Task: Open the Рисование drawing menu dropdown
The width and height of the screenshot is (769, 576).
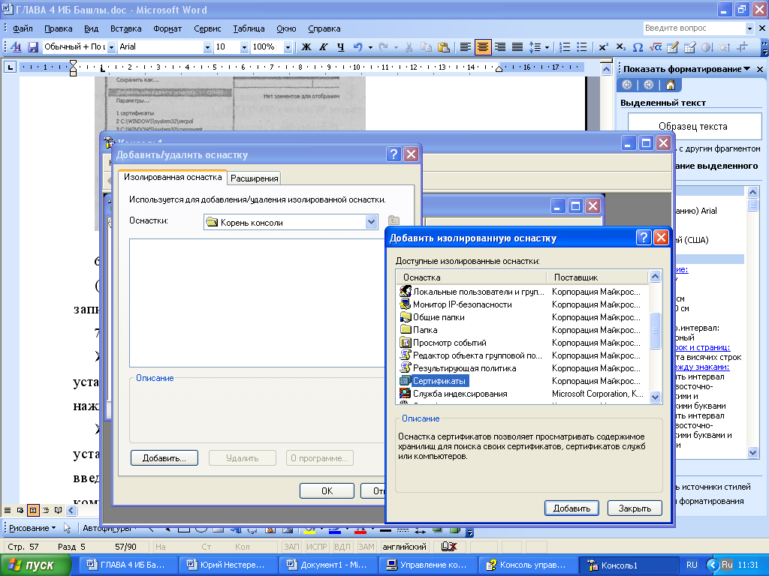Action: tap(32, 528)
